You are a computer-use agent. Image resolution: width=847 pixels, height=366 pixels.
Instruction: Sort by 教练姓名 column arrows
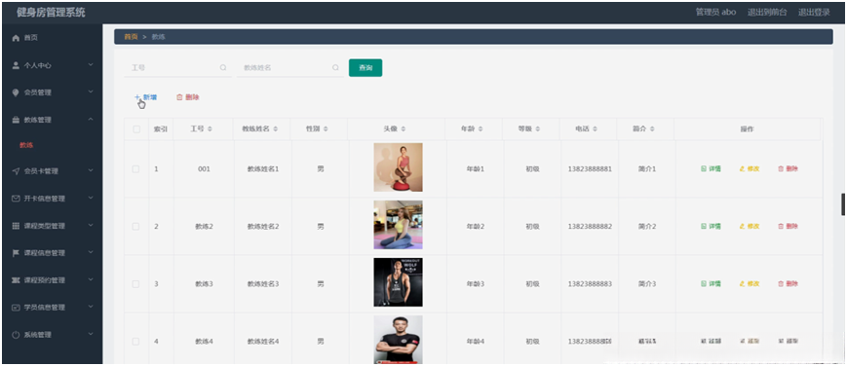click(x=276, y=129)
